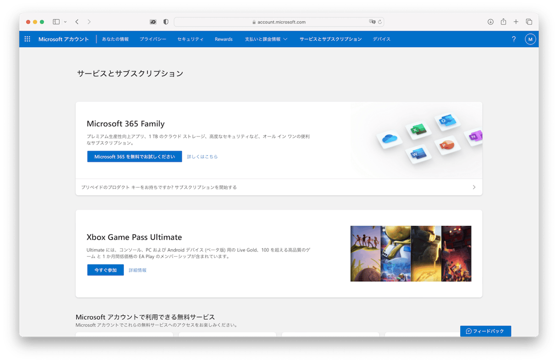The width and height of the screenshot is (558, 362).
Task: Expand 支払いと課金情報 dropdown menu
Action: point(266,39)
